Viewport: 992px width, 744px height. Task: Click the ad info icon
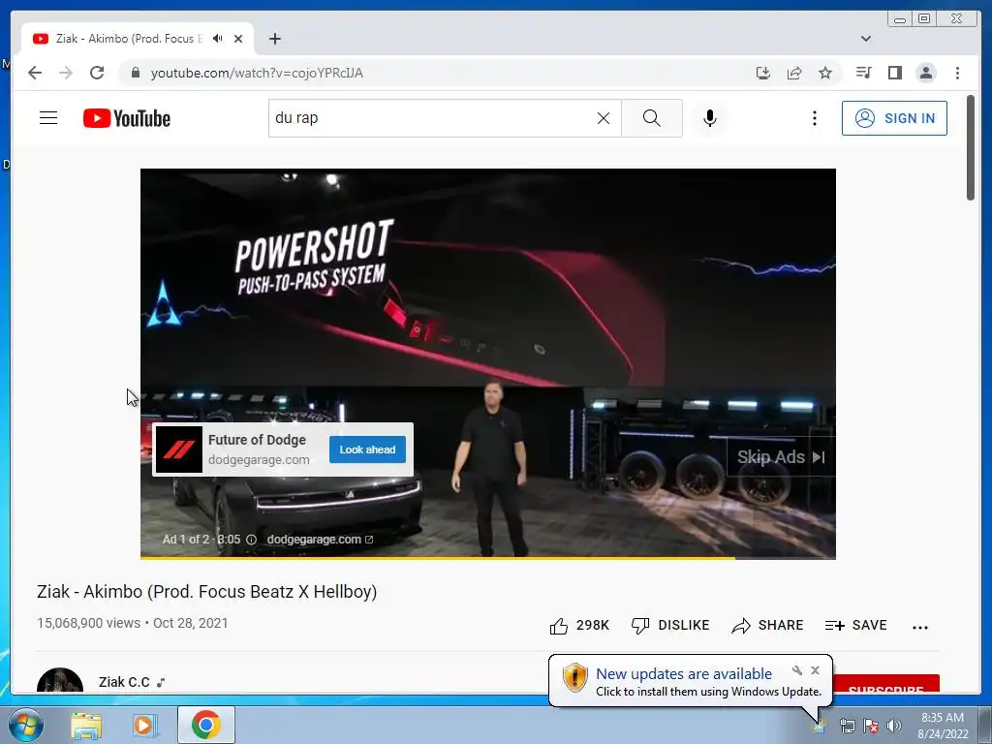click(x=251, y=540)
